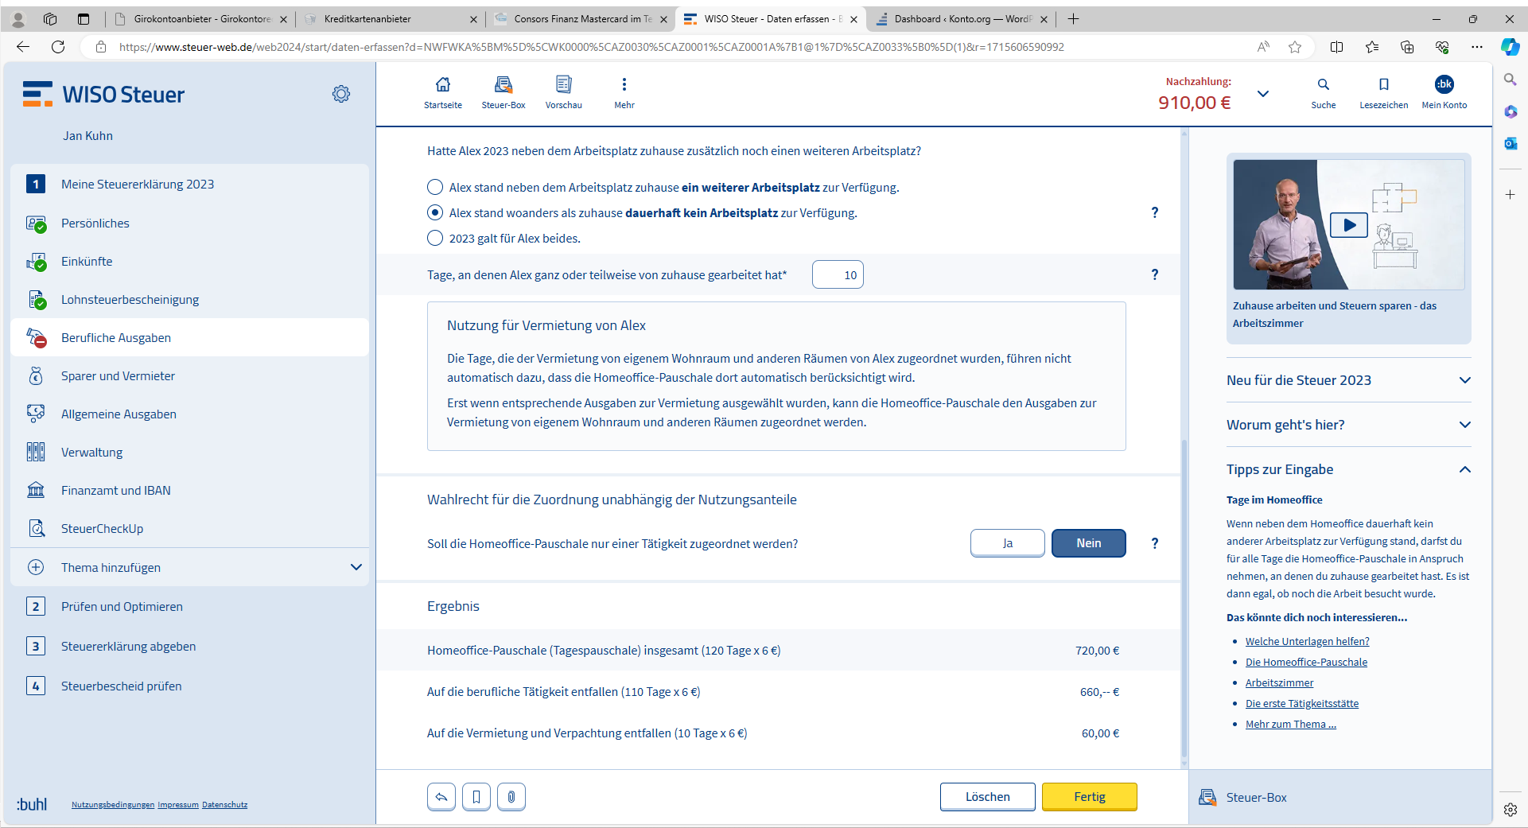Open Persönliches in sidebar
The width and height of the screenshot is (1528, 828).
click(x=189, y=224)
